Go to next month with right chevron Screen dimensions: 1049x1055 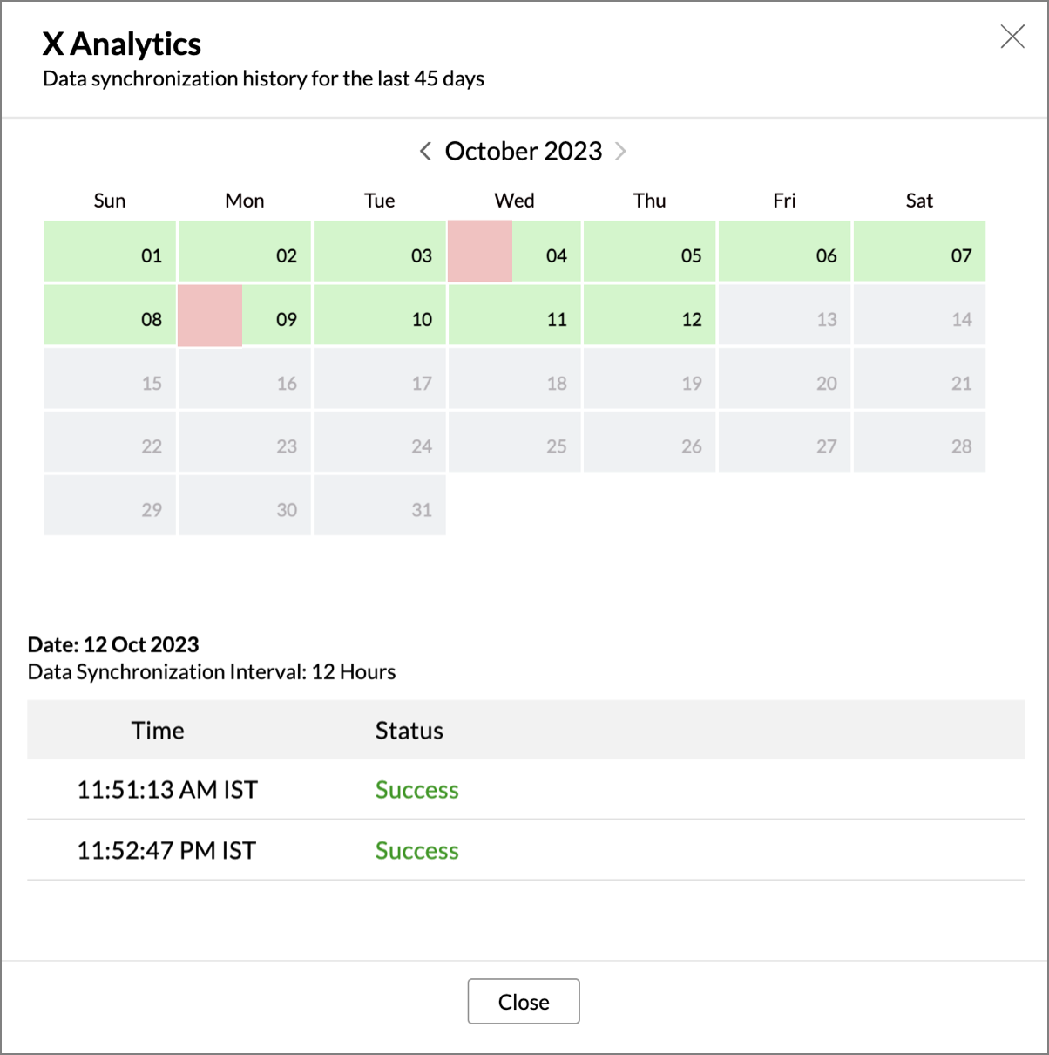(x=620, y=151)
